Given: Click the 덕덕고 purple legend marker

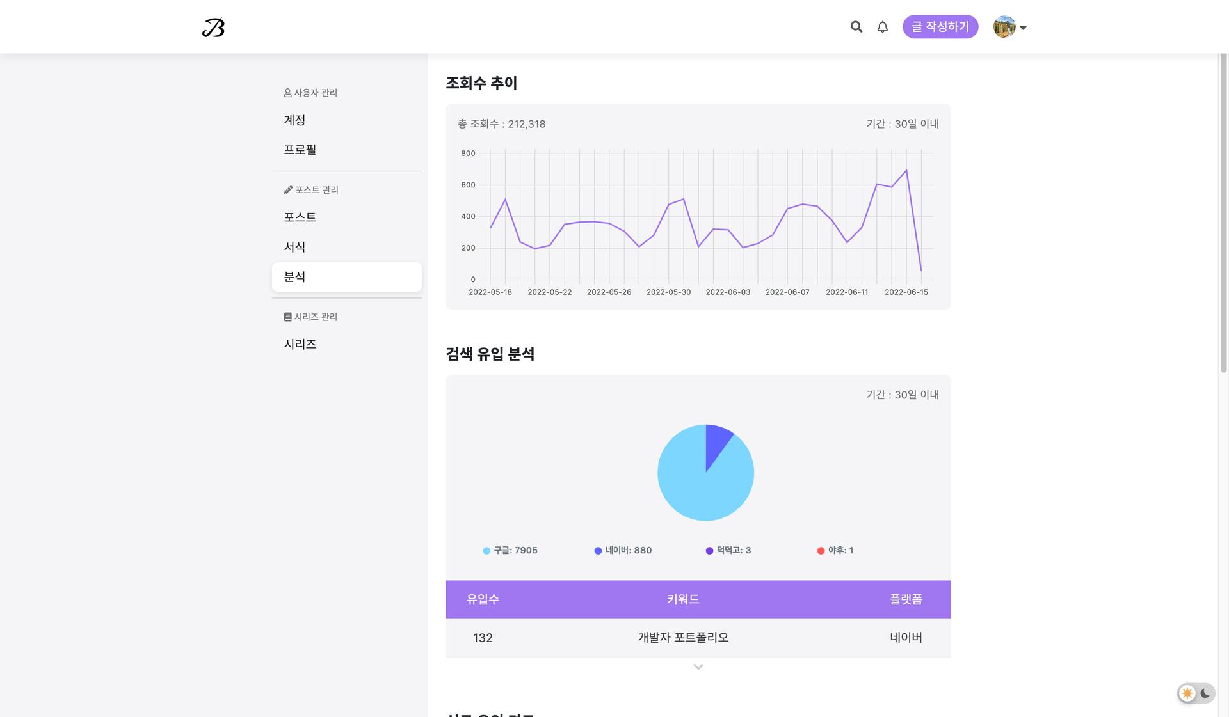Looking at the screenshot, I should point(709,551).
